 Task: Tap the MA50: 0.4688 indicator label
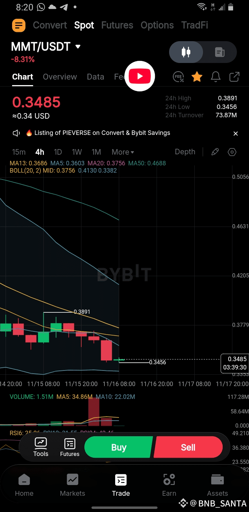coord(147,163)
